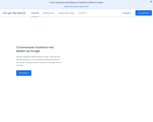Screen dimensions: 153x122
Task: Click the 'Mijn Bedrijf' product name
Action: pos(19,13)
